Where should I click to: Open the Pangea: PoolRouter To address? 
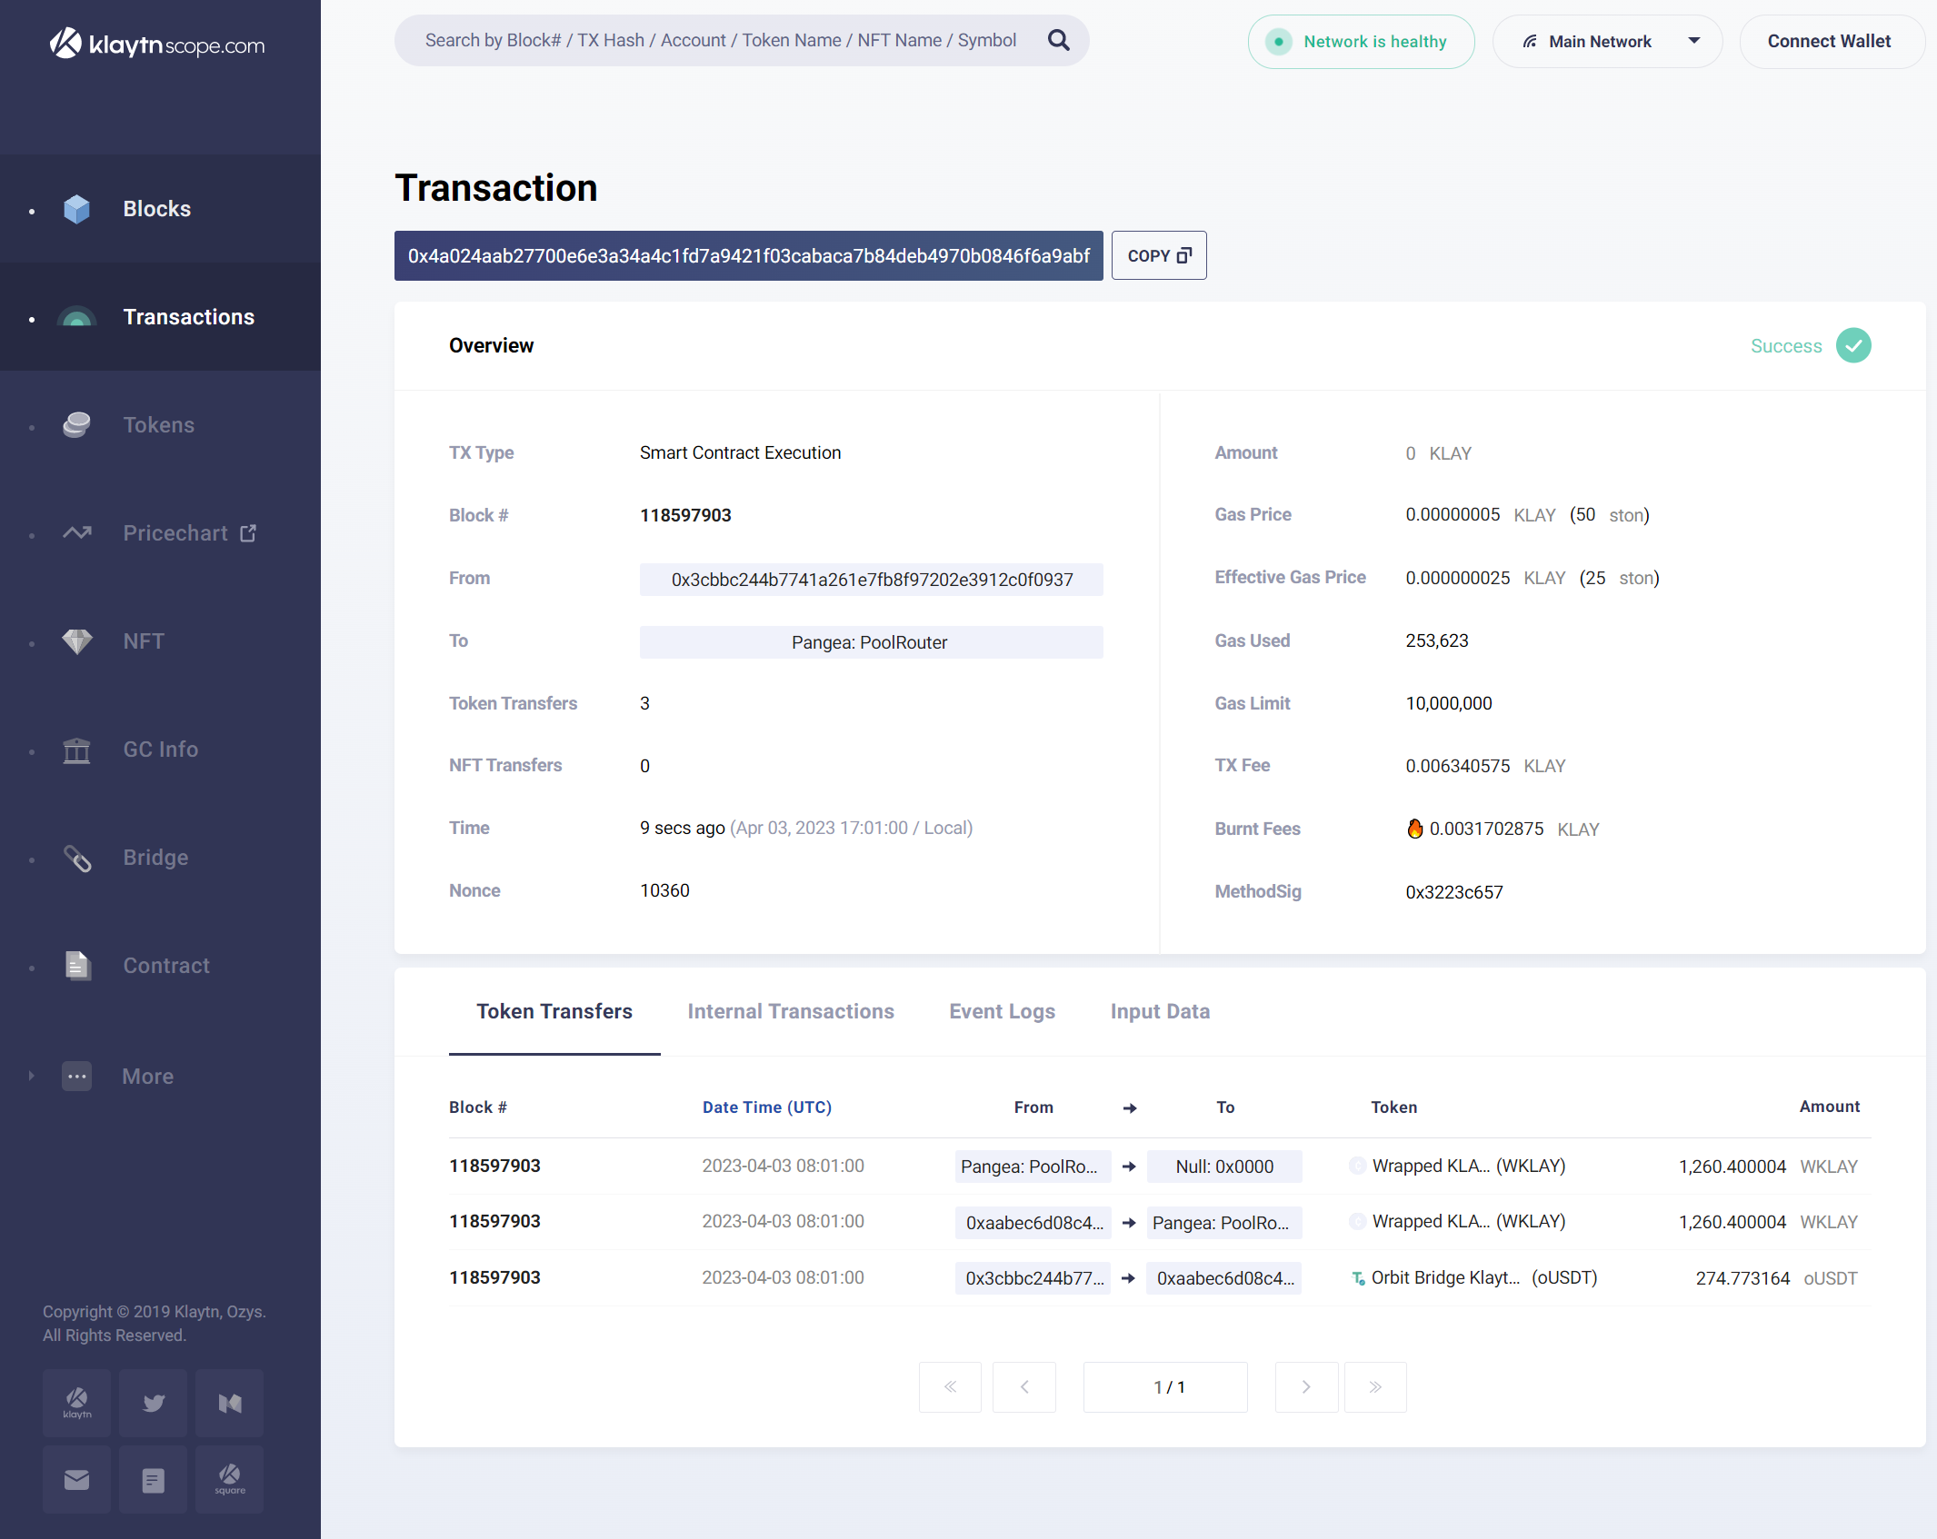tap(870, 642)
